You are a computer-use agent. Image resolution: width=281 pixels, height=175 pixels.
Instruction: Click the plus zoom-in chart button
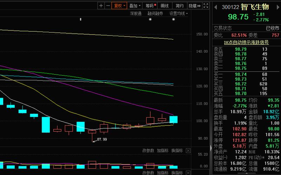[x=101, y=6]
